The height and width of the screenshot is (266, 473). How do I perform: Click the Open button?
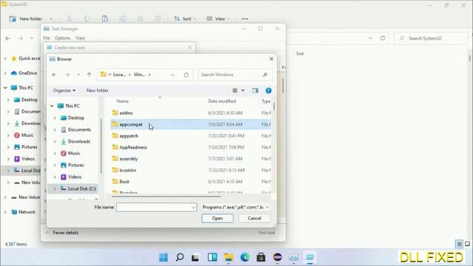(x=217, y=219)
